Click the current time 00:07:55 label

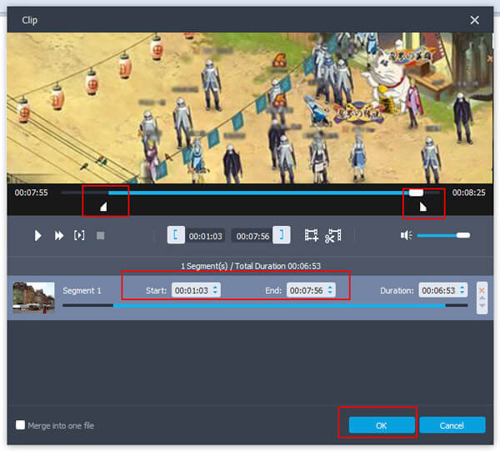(32, 193)
